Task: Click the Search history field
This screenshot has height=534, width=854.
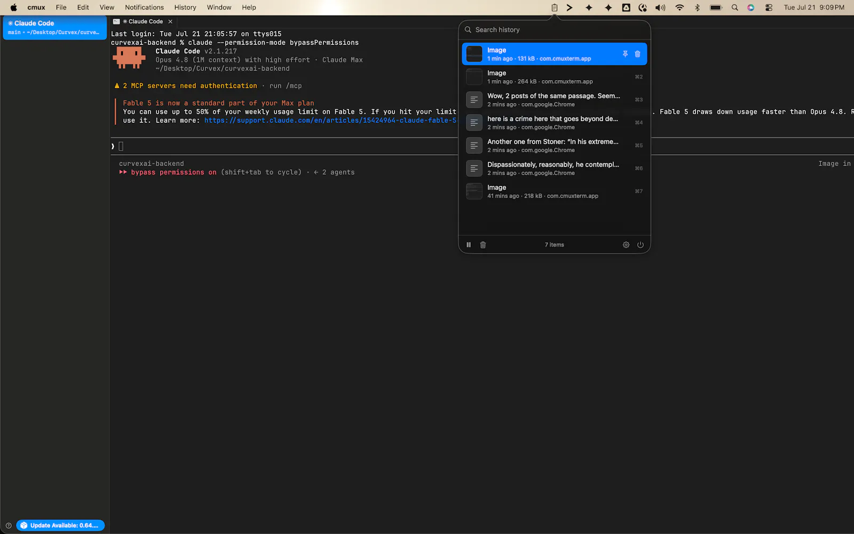Action: coord(555,30)
